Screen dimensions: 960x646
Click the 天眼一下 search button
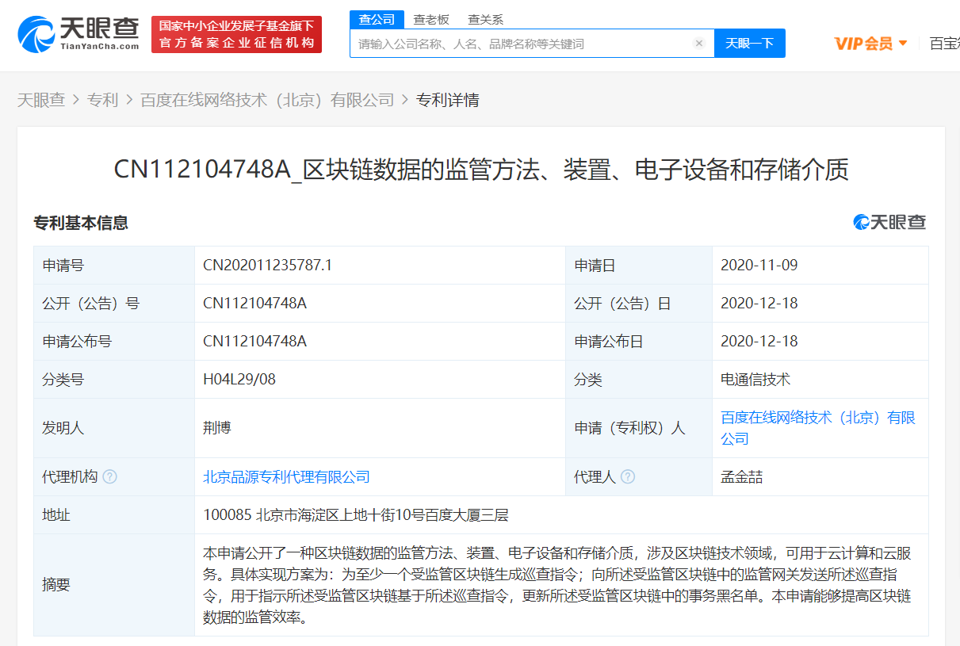coord(749,43)
